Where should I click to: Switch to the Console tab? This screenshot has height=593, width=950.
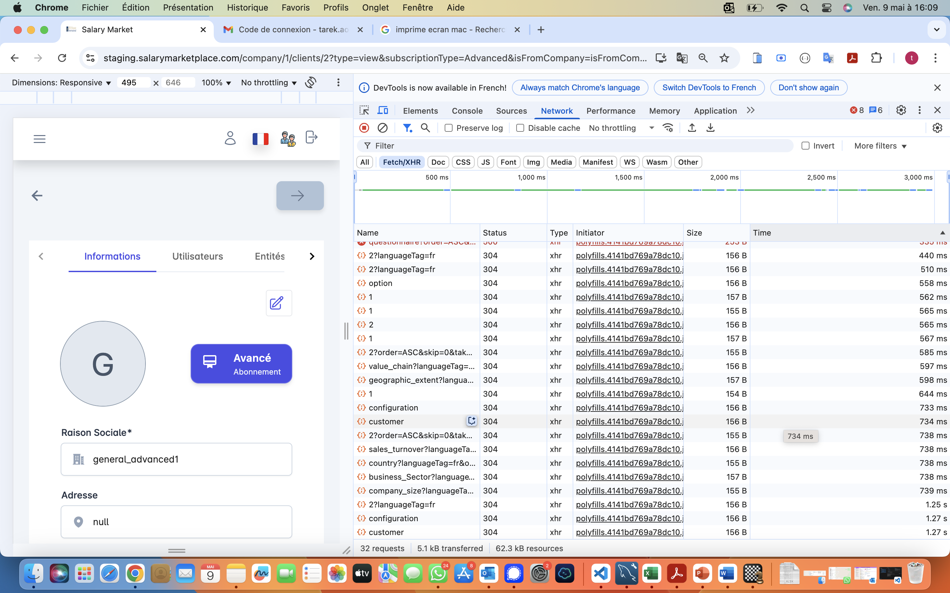click(x=467, y=111)
